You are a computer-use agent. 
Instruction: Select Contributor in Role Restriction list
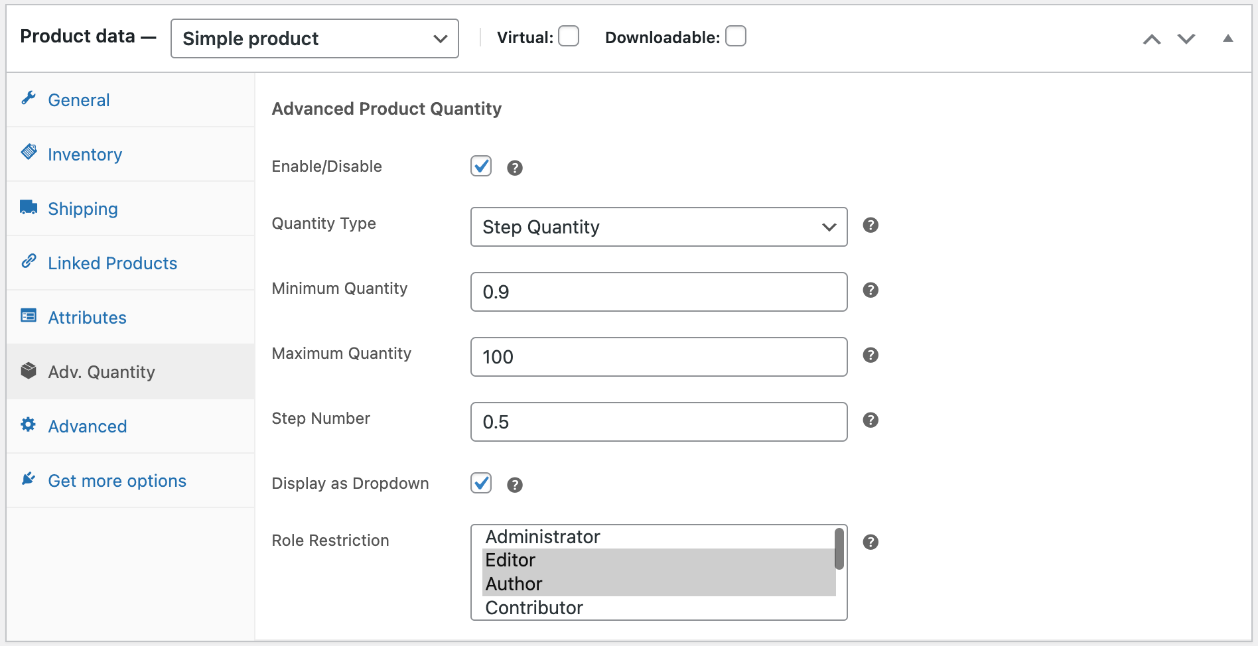coord(534,607)
